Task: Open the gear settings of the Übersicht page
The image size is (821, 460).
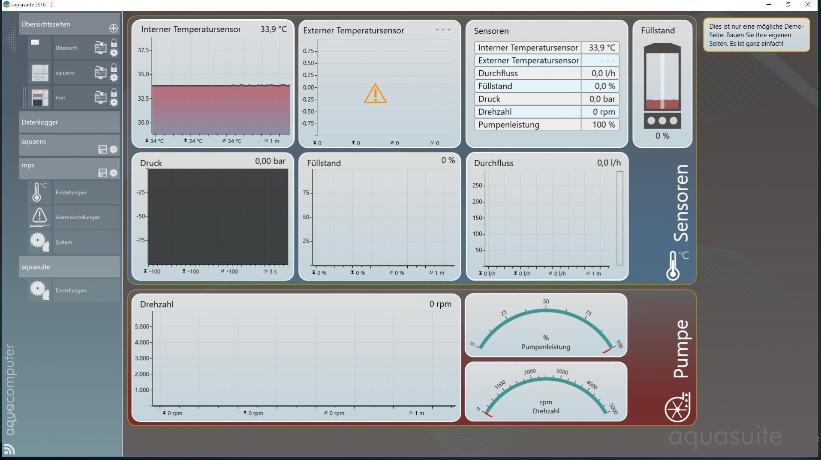Action: [x=114, y=53]
